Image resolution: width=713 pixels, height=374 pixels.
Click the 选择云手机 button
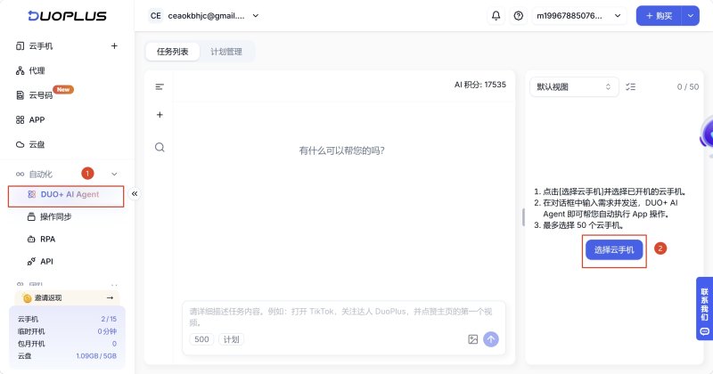click(x=614, y=250)
